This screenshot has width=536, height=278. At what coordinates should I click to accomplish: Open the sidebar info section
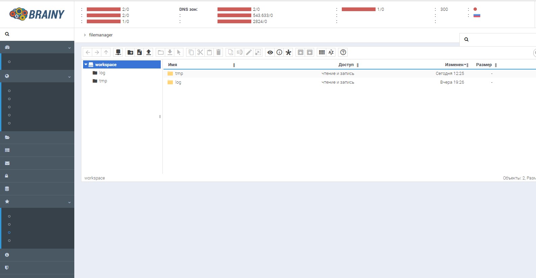(37, 255)
